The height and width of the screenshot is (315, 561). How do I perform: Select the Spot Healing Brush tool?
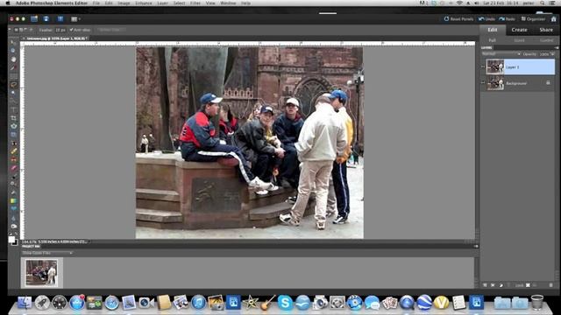click(14, 151)
